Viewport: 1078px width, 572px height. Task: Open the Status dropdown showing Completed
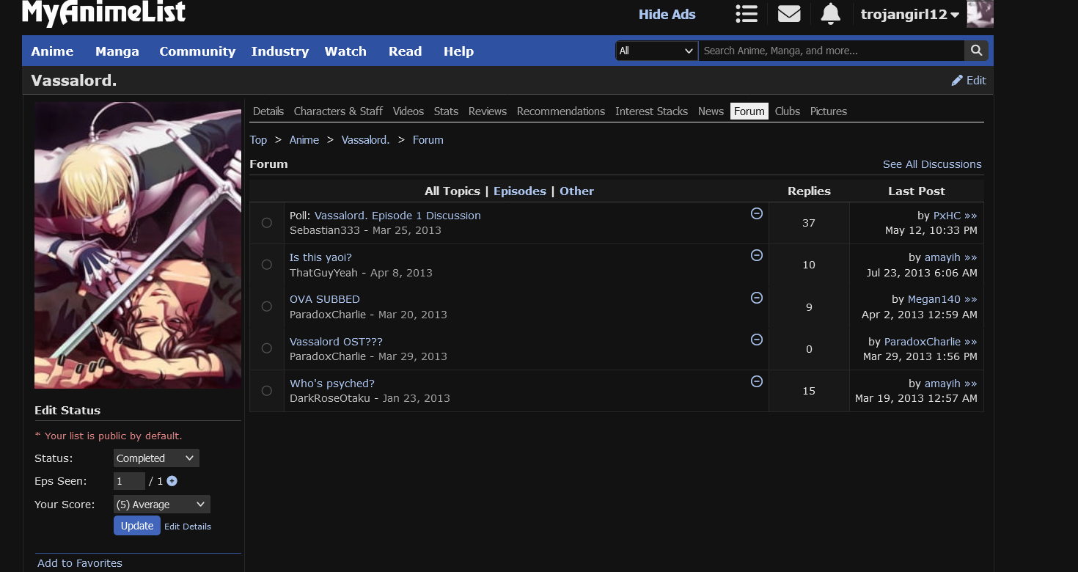[x=156, y=458]
